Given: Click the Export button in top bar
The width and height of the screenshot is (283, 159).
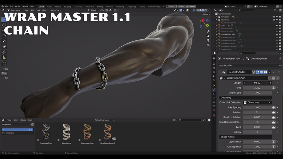Looking at the screenshot, I should [x=171, y=6].
